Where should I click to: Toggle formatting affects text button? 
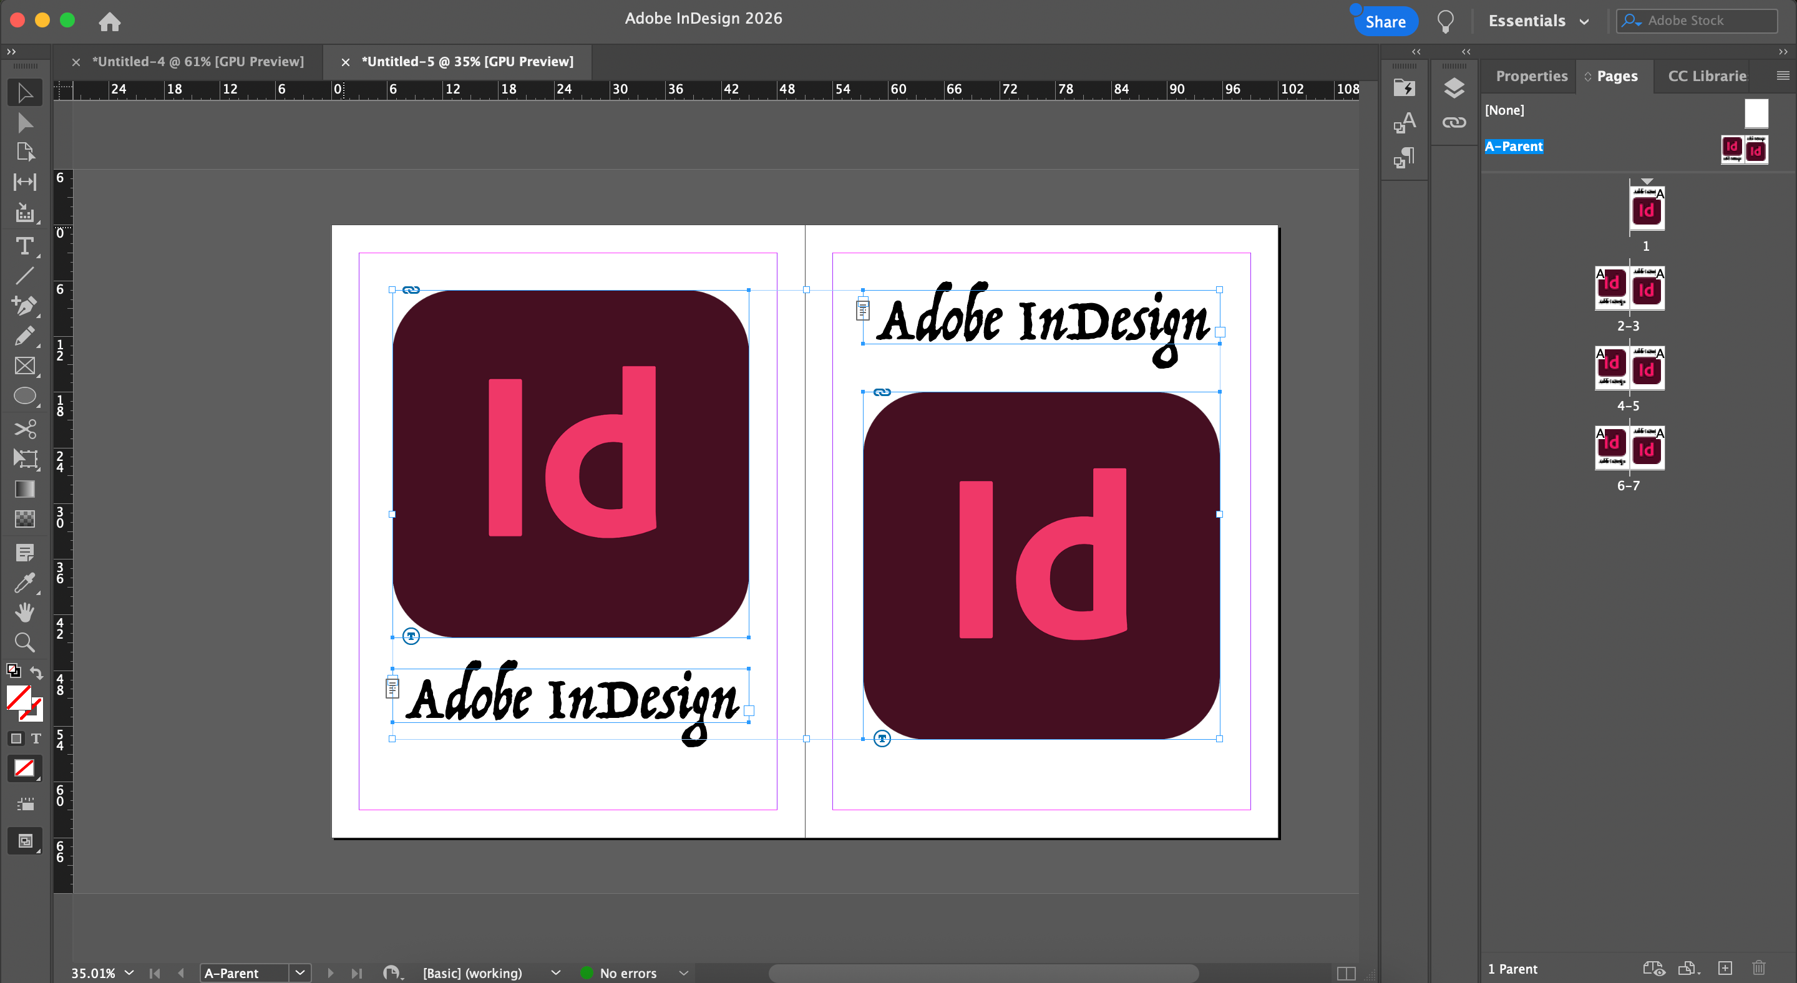(x=36, y=738)
